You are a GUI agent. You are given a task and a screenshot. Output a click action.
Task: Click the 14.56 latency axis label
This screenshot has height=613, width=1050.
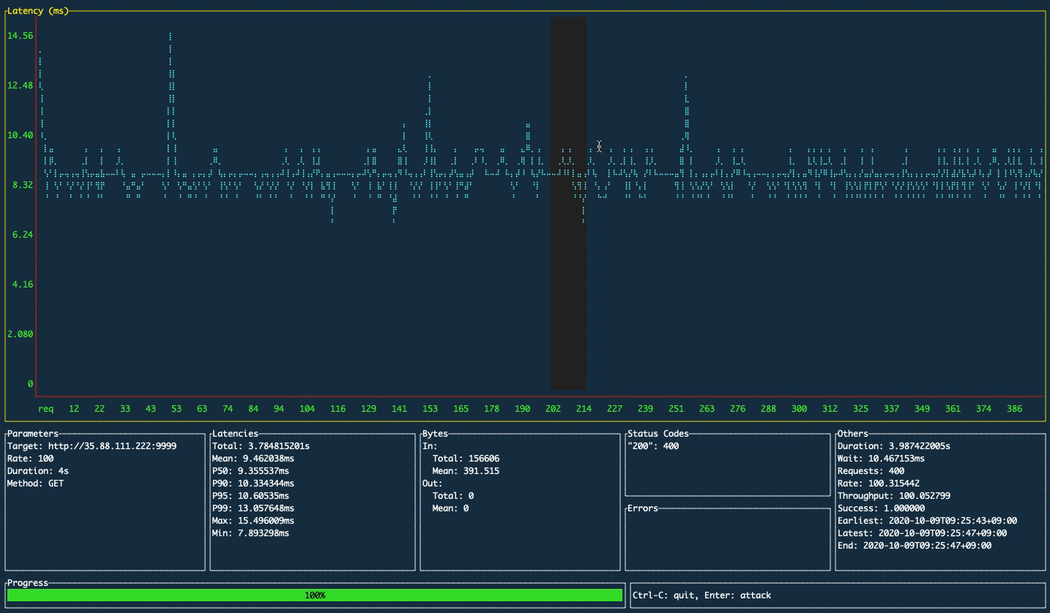(21, 35)
